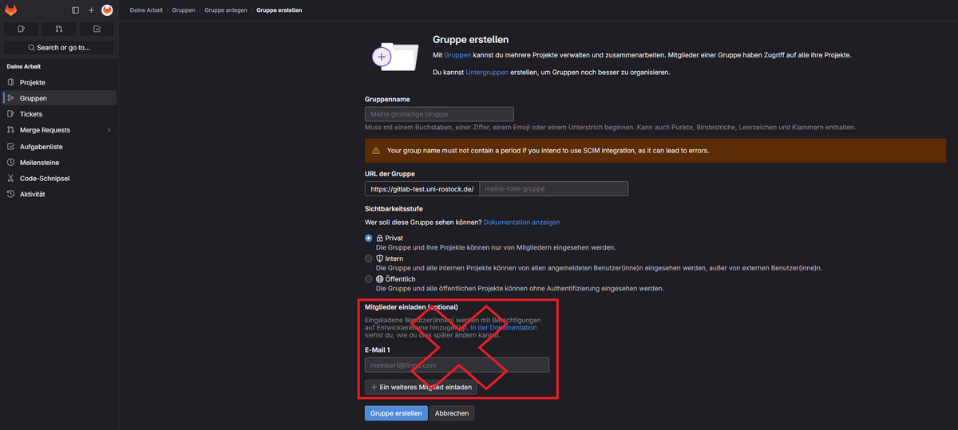Select the Öffentlich visibility radio button

click(369, 279)
